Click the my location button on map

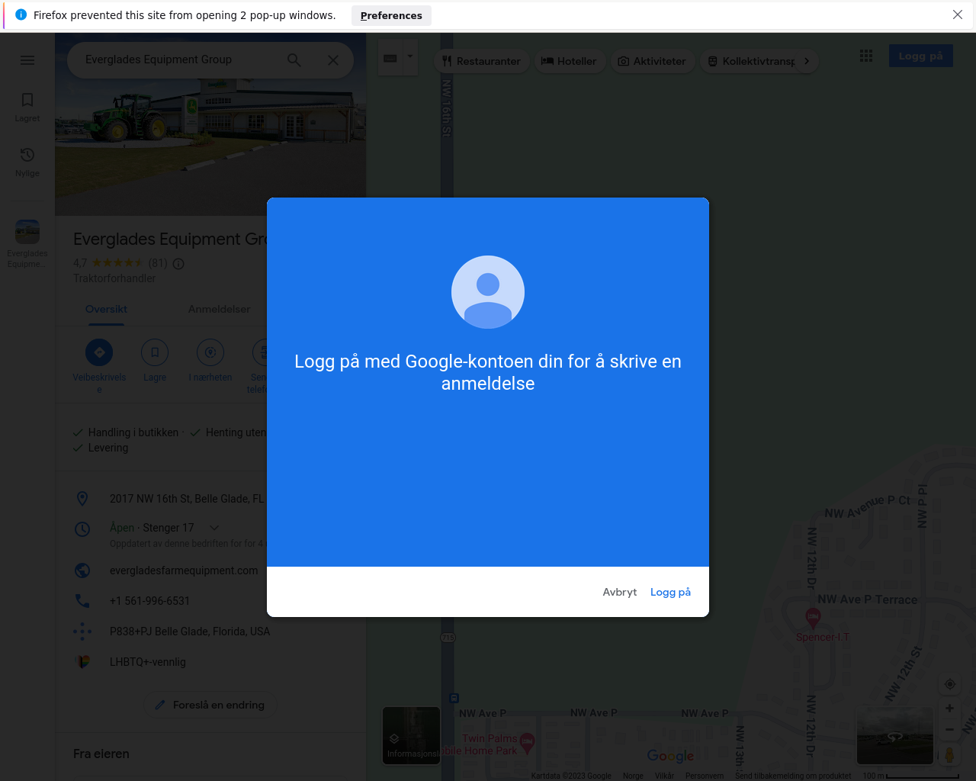click(x=949, y=684)
